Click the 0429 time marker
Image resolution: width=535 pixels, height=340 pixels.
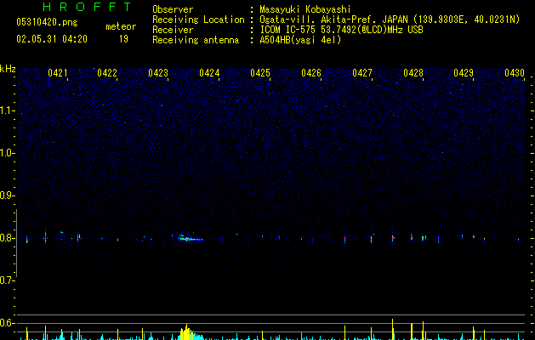click(464, 73)
